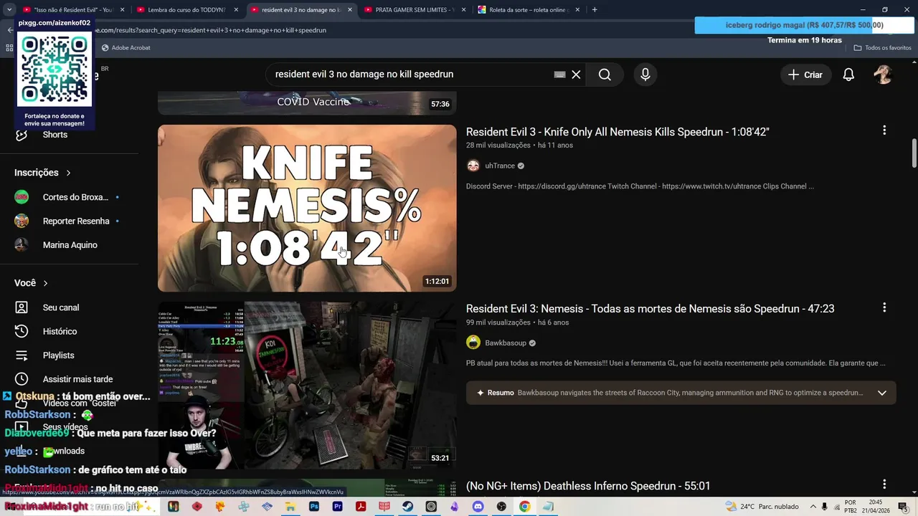Click the KNIFE NEMESIS% video thumbnail
This screenshot has height=516, width=918.
point(307,209)
